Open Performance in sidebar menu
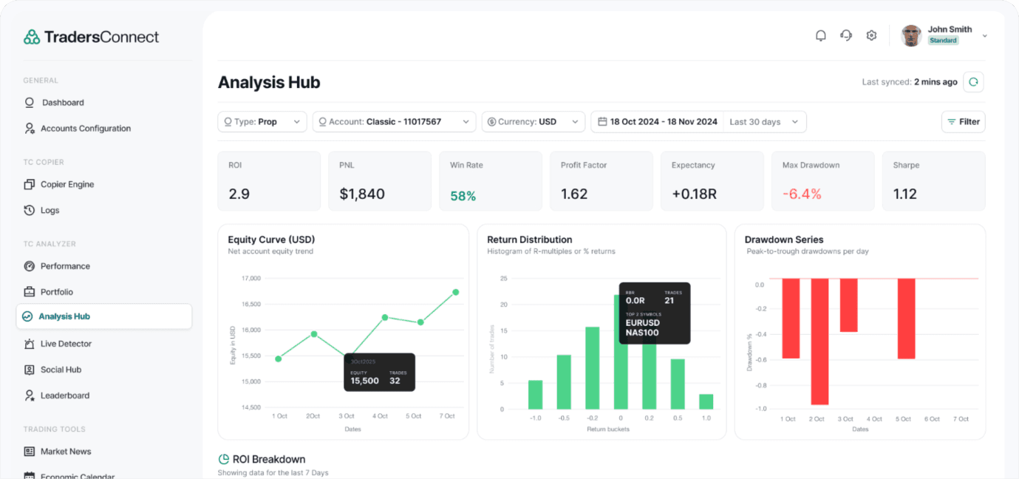The width and height of the screenshot is (1019, 479). click(65, 266)
